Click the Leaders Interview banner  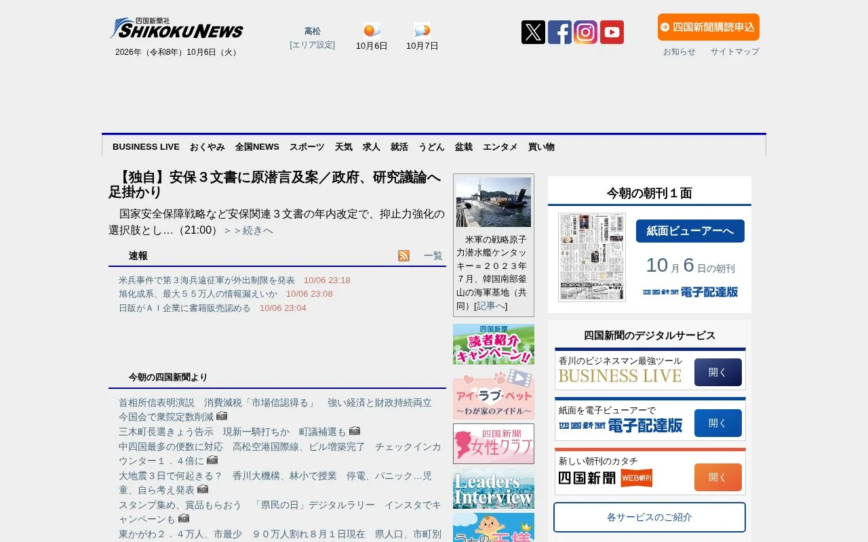(494, 488)
